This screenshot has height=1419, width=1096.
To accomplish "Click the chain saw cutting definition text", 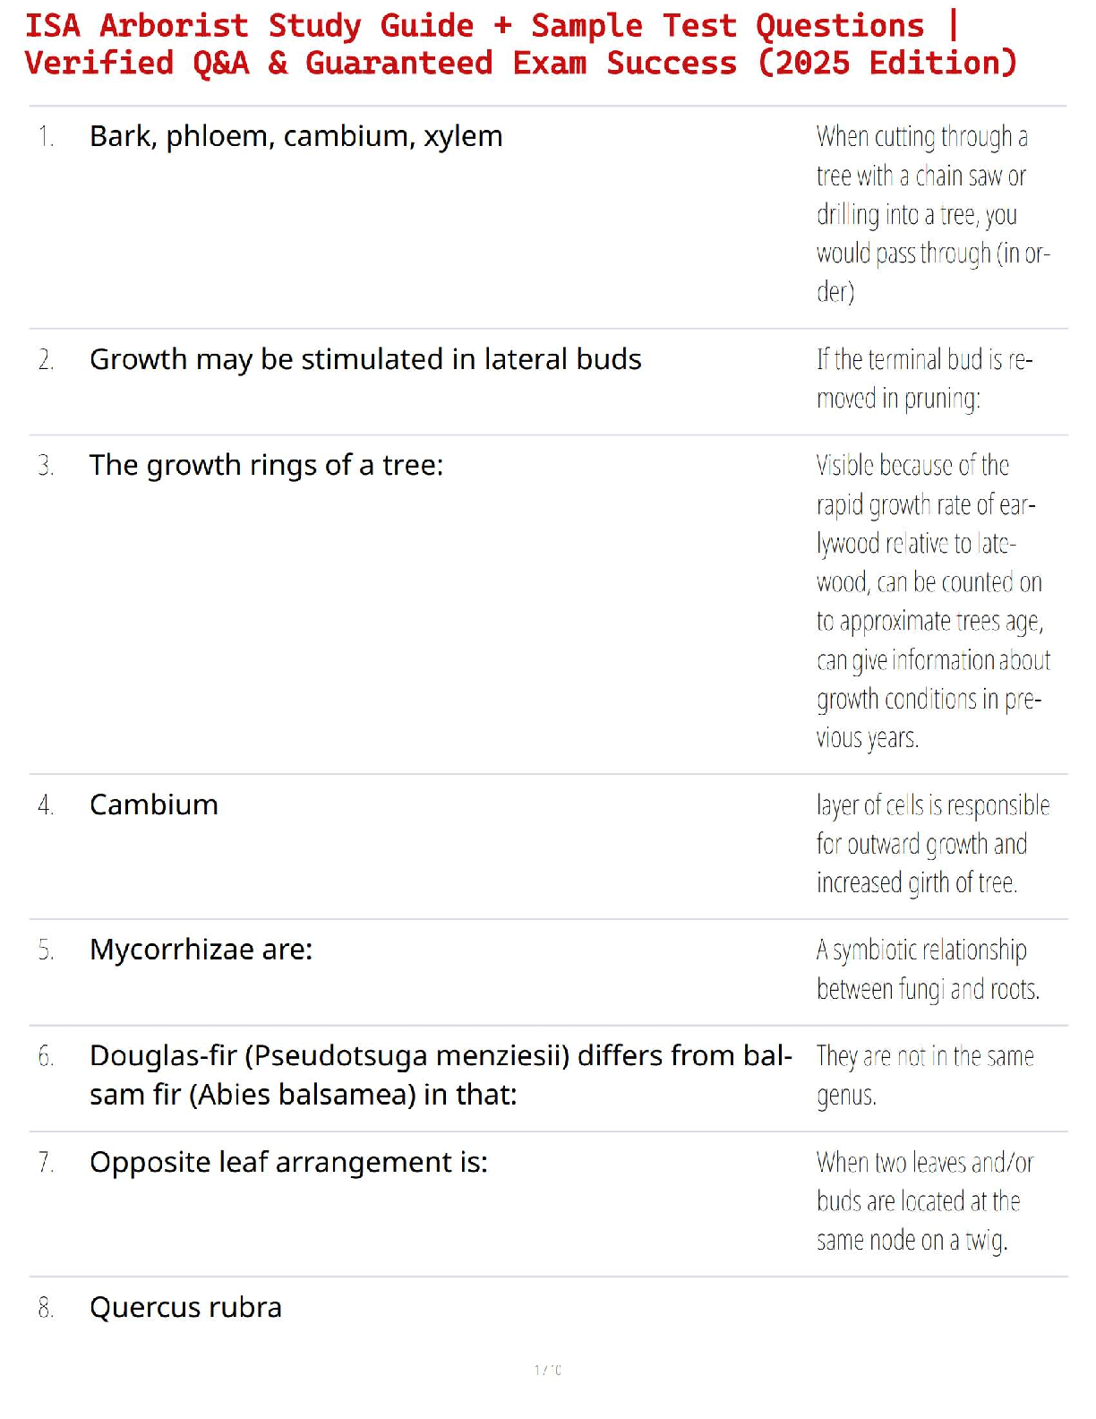I will pyautogui.click(x=932, y=214).
